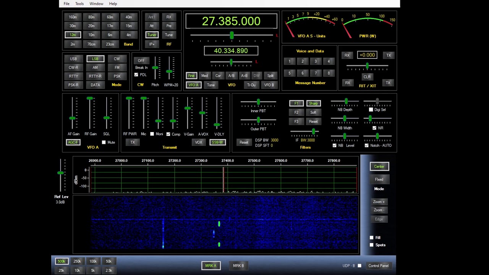Viewport: 489px width, 275px height.
Task: Select the 160m band button
Action: (73, 17)
